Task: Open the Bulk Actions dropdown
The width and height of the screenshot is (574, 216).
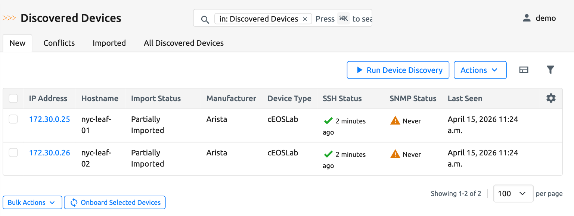Action: [x=32, y=203]
